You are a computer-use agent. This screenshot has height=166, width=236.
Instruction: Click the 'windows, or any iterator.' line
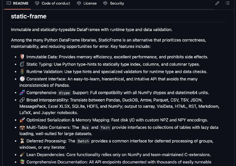(42, 147)
